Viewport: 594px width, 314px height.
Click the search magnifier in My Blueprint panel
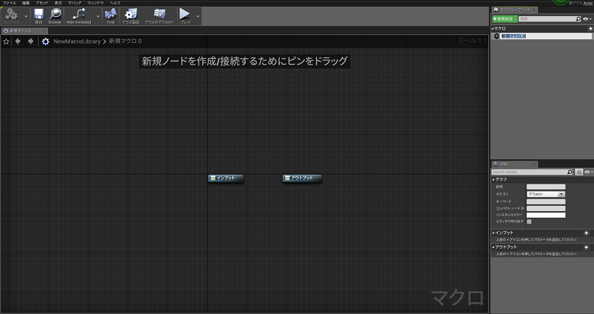[579, 18]
